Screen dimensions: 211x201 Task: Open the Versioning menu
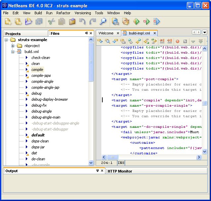[82, 13]
